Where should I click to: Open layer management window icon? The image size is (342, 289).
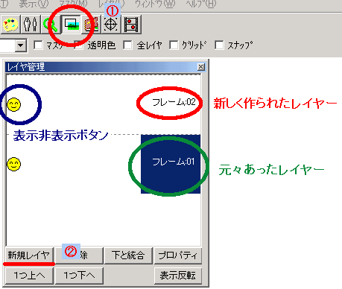point(72,24)
